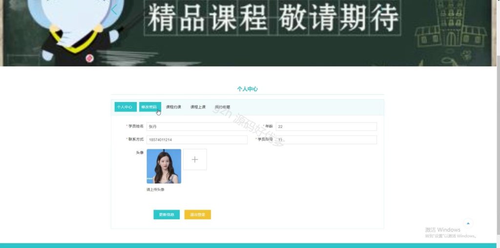The width and height of the screenshot is (500, 248).
Task: Click the yellow 退出登录 button
Action: point(198,214)
